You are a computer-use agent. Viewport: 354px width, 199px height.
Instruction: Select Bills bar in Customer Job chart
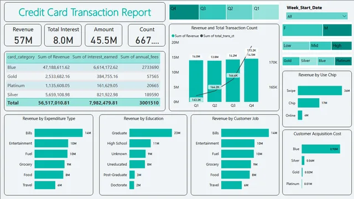(x=245, y=133)
